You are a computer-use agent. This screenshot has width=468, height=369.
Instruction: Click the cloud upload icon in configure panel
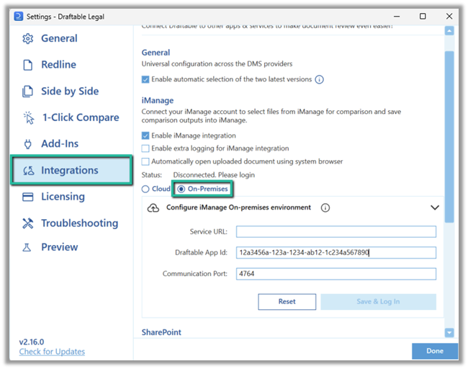(153, 208)
